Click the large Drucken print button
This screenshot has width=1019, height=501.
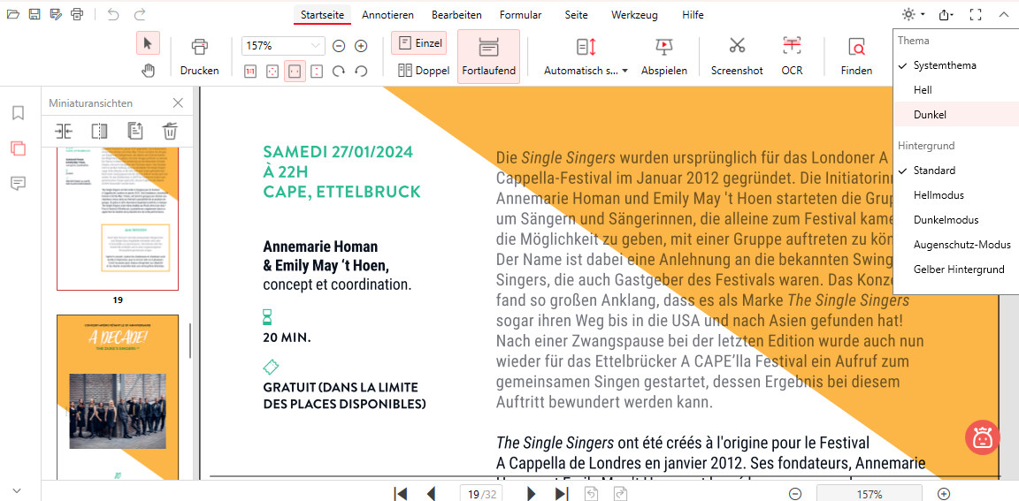click(x=200, y=57)
